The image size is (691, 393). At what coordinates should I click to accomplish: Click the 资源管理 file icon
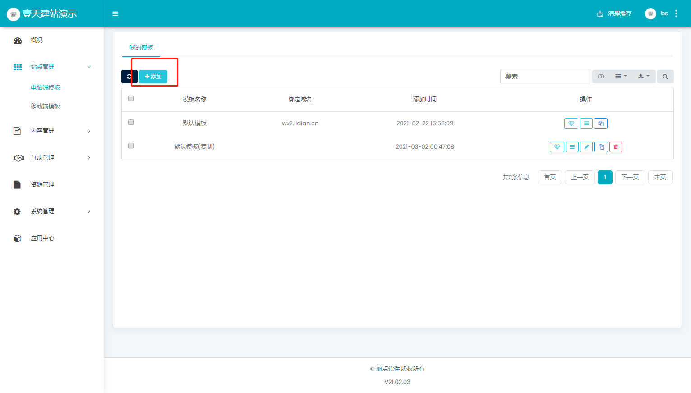(x=17, y=184)
